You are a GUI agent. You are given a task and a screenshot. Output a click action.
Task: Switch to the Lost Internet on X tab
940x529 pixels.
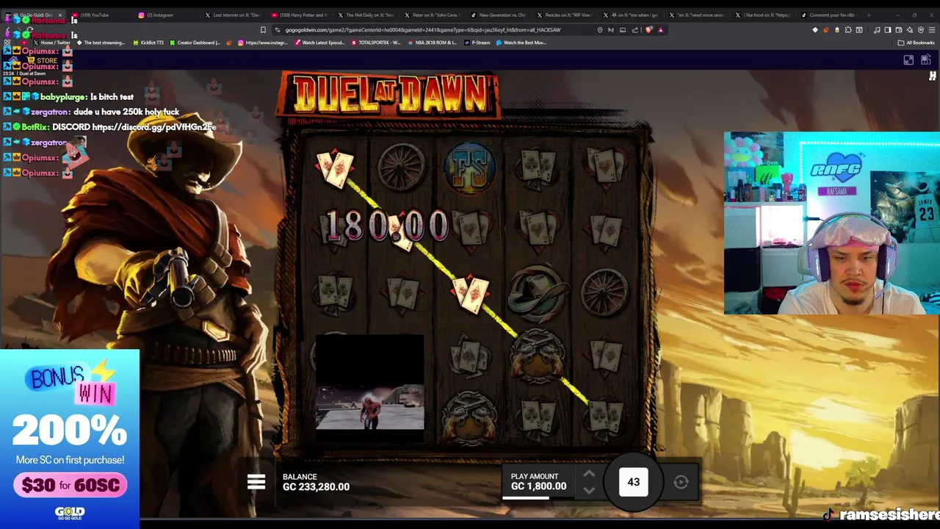tap(232, 15)
